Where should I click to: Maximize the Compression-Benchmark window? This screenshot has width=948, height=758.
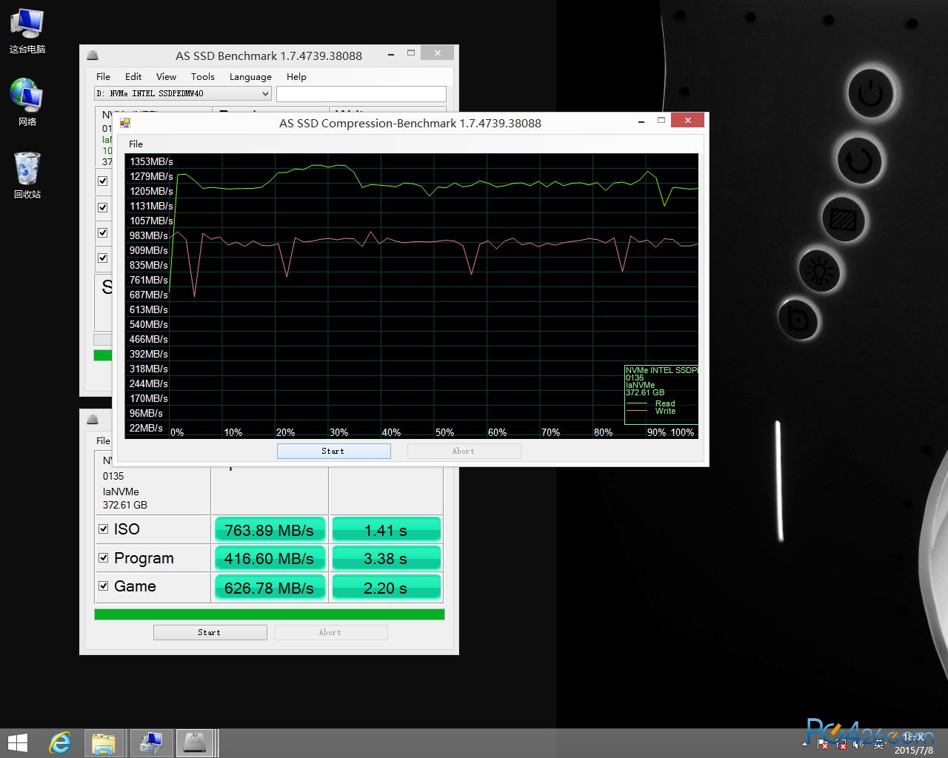[x=661, y=121]
